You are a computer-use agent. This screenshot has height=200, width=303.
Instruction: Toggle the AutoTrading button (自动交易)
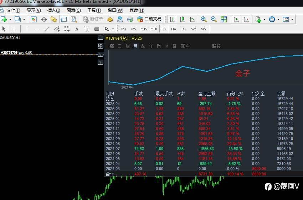[149, 19]
